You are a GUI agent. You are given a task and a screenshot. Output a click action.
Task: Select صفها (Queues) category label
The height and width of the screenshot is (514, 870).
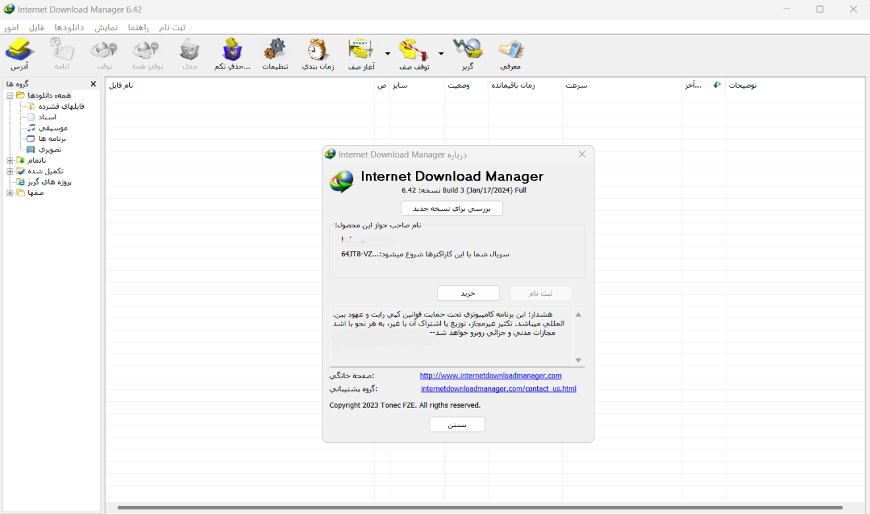36,192
